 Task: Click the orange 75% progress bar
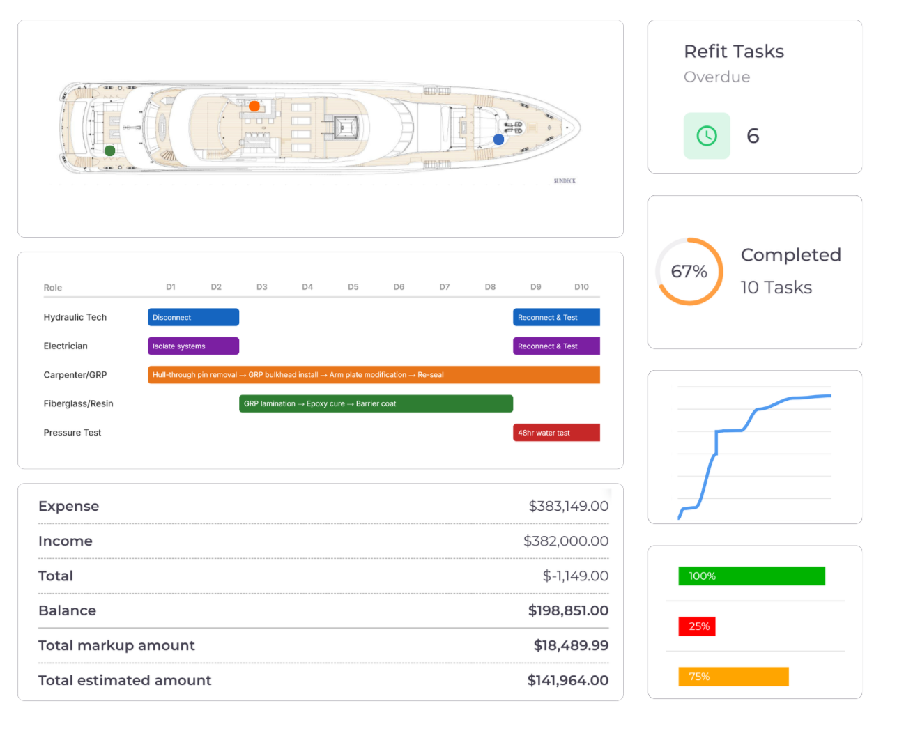(x=733, y=676)
